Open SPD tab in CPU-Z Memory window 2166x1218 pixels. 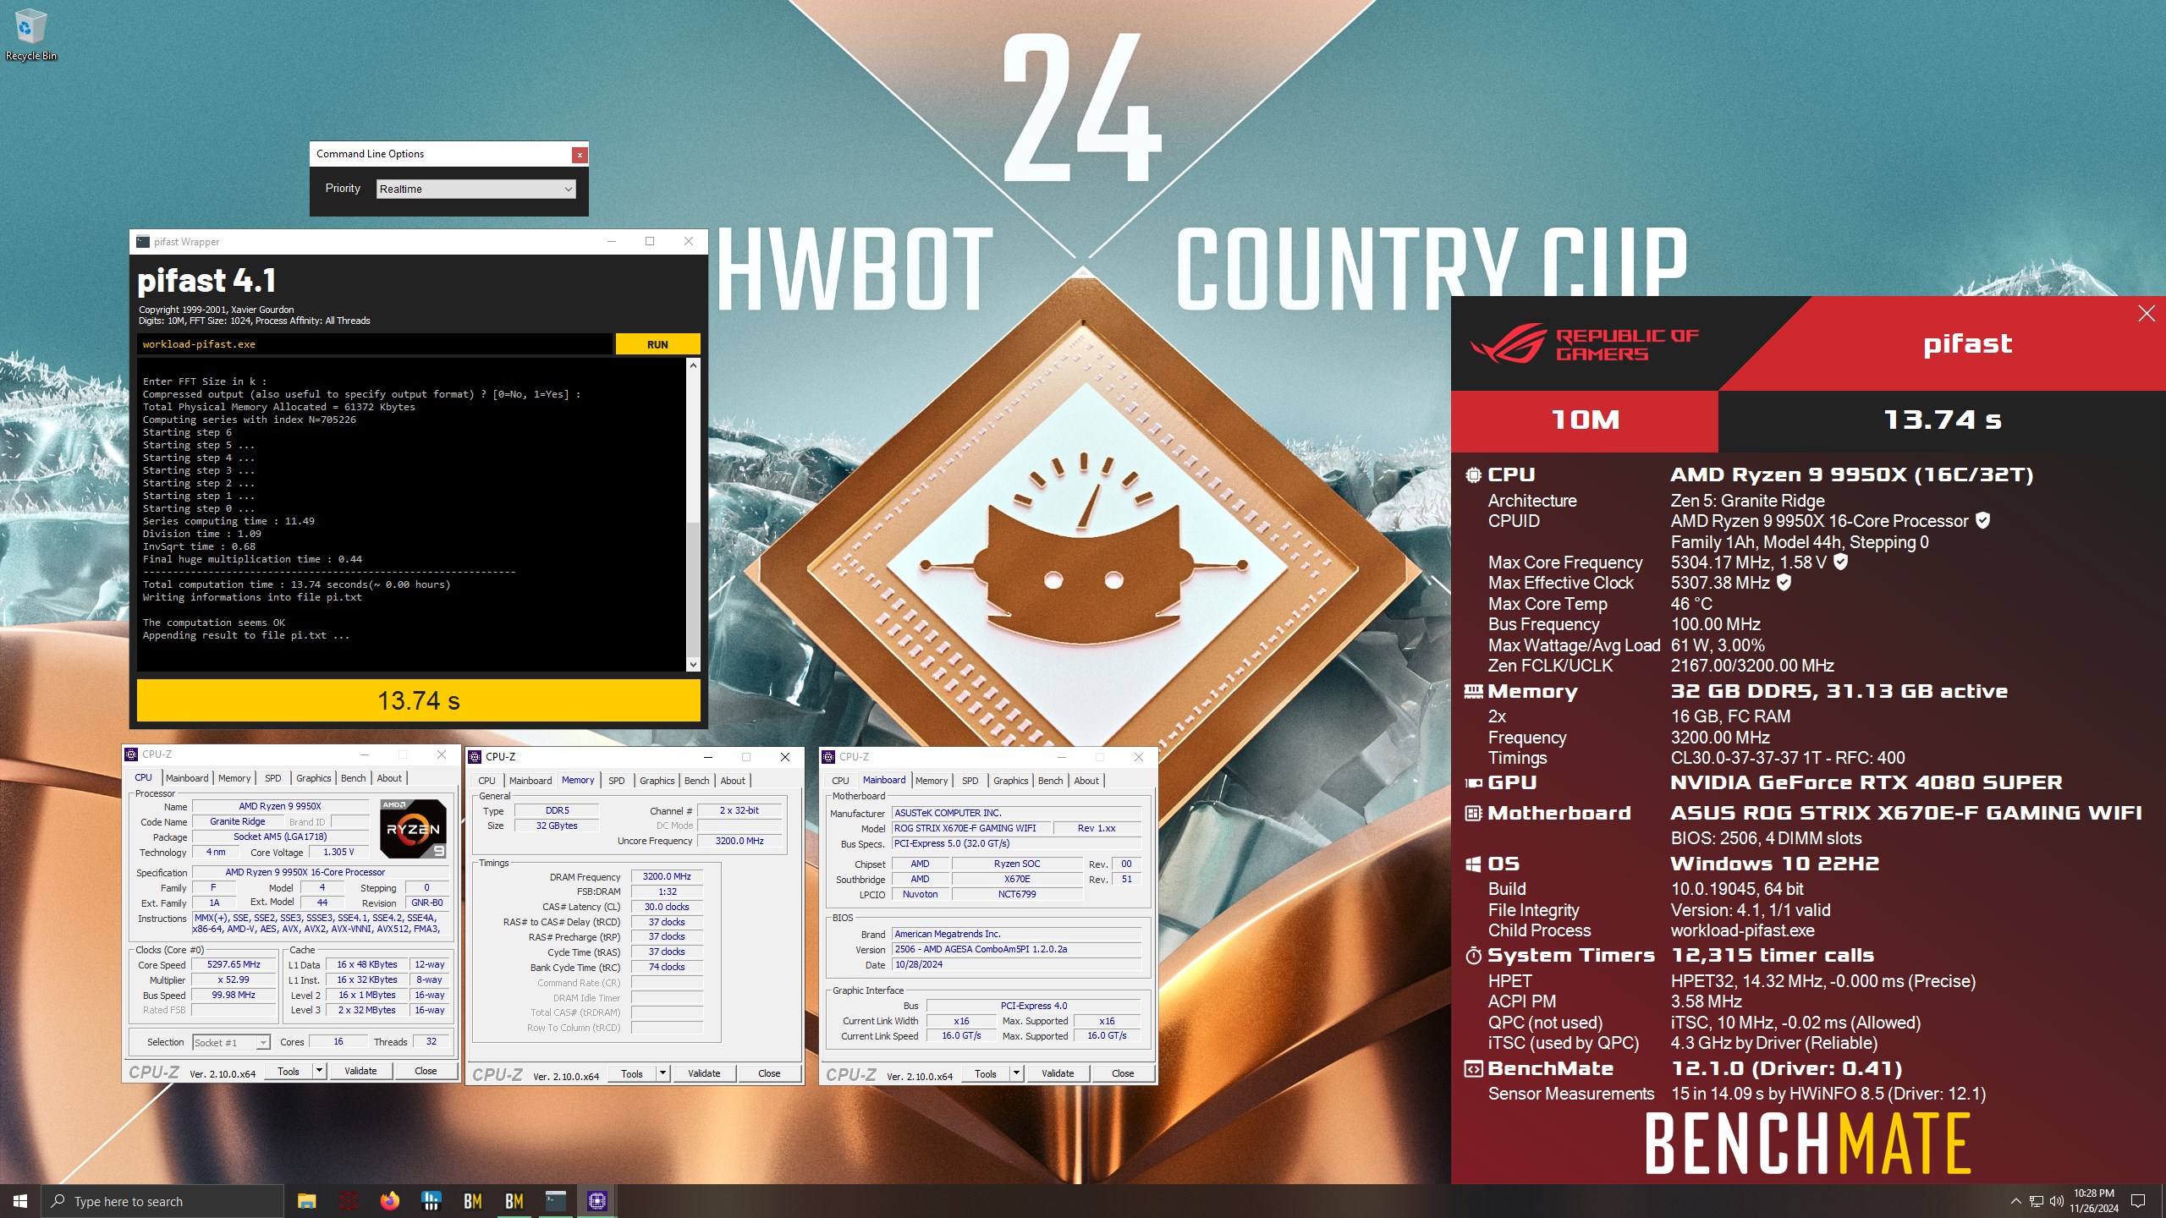click(x=617, y=781)
